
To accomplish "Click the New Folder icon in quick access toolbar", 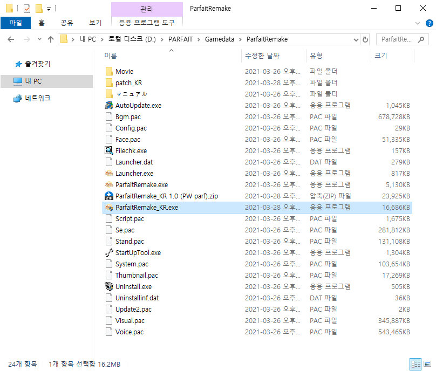I will coord(39,9).
